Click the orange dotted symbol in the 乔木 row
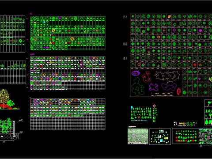Image resolution: width=212 pixels, height=159 pixels. [169, 16]
